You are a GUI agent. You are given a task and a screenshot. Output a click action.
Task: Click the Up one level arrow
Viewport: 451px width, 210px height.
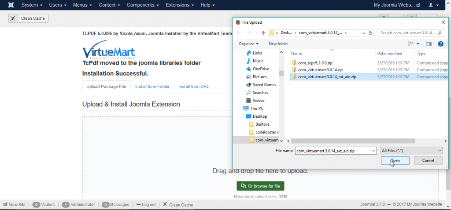[263, 33]
